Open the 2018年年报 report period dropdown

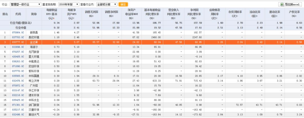tap(69, 4)
